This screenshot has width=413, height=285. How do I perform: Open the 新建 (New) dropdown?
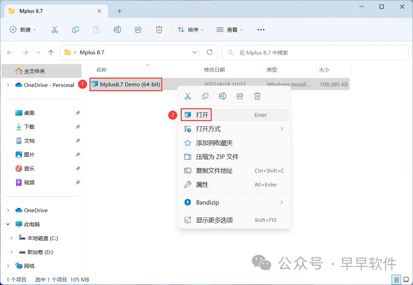(x=23, y=30)
